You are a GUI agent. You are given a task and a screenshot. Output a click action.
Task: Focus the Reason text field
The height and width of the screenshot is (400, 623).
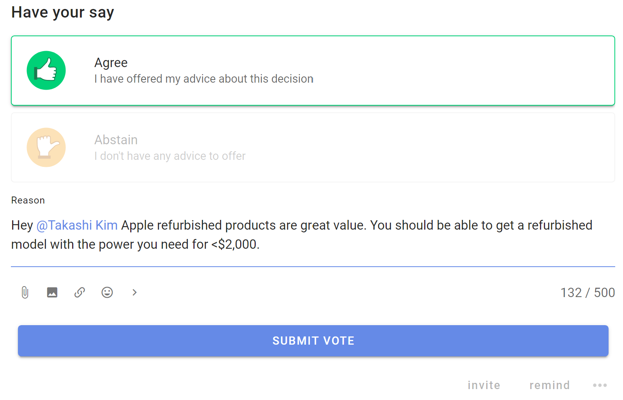click(313, 235)
